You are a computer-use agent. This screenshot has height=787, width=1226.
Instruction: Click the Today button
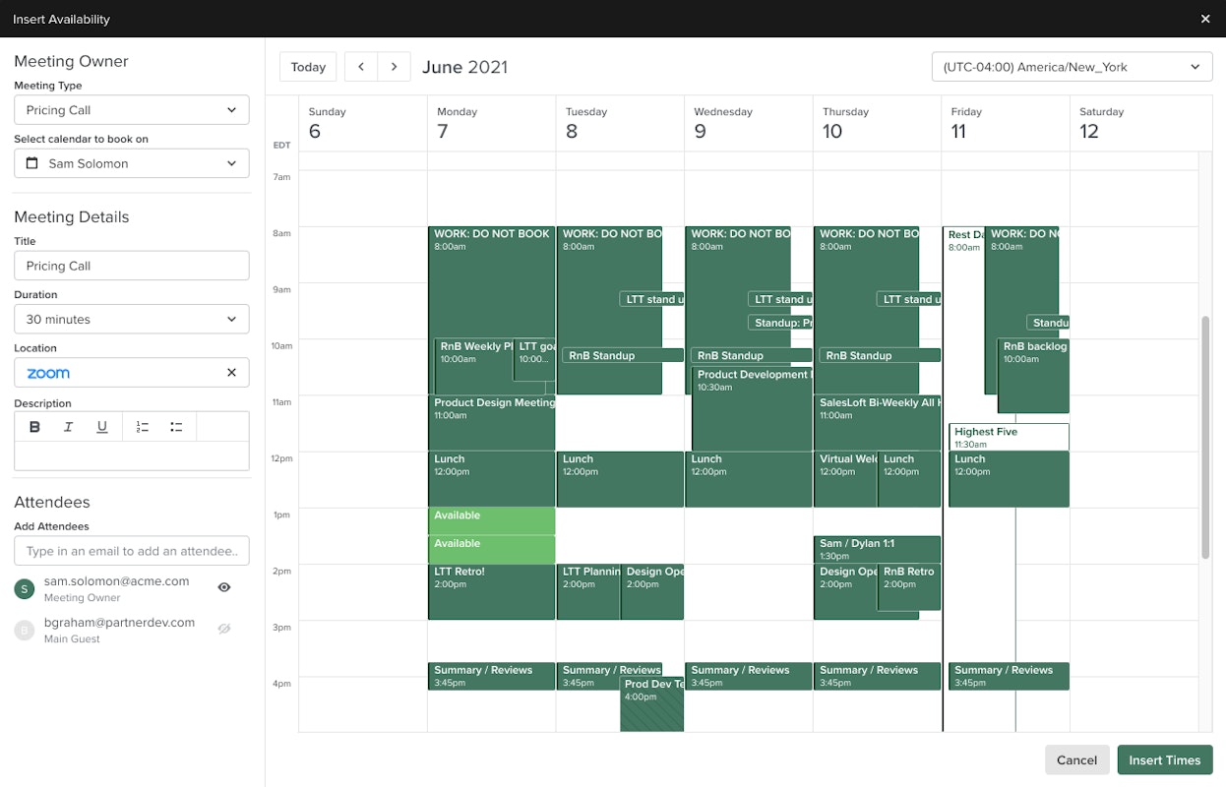pyautogui.click(x=308, y=67)
